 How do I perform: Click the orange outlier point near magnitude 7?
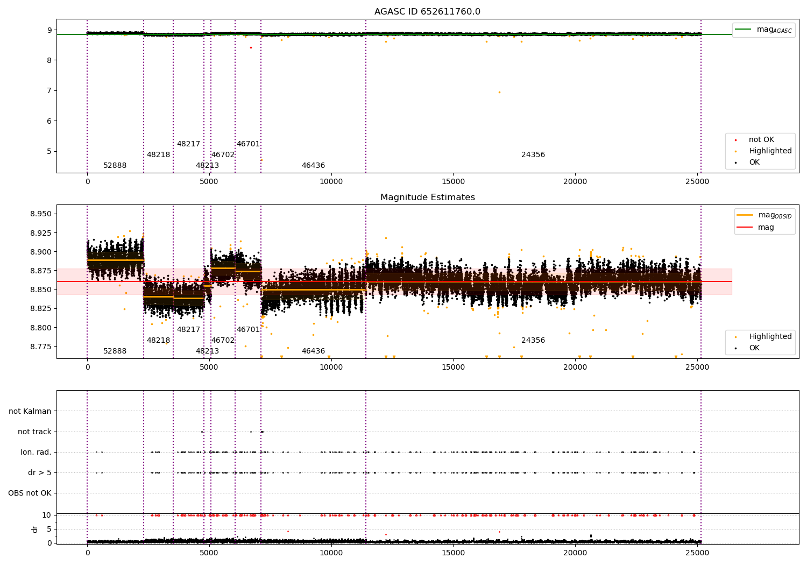pyautogui.click(x=499, y=92)
